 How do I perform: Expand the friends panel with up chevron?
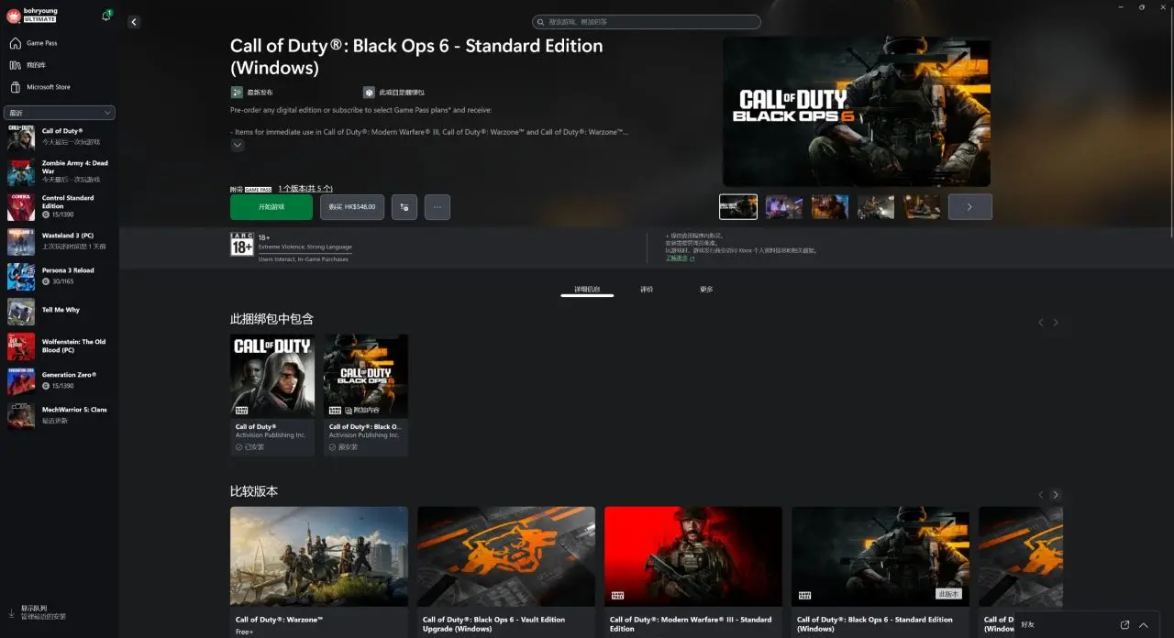pos(1144,625)
